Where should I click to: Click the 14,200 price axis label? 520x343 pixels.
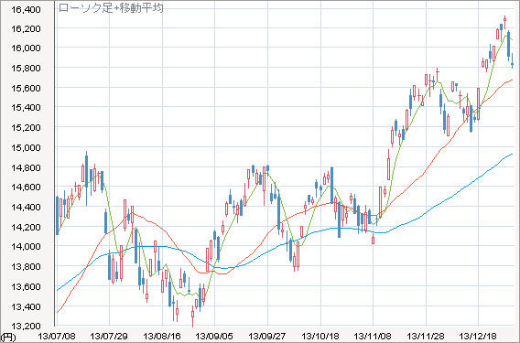[x=26, y=228]
